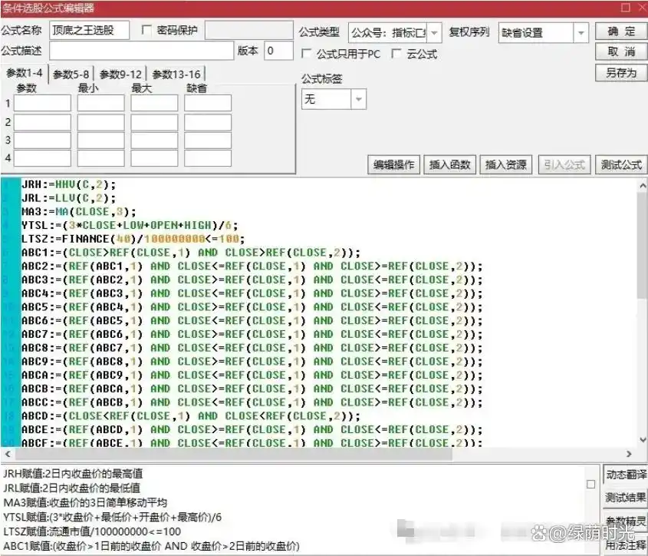Select the 动态翻译 side button
Image resolution: width=648 pixels, height=556 pixels.
click(626, 475)
